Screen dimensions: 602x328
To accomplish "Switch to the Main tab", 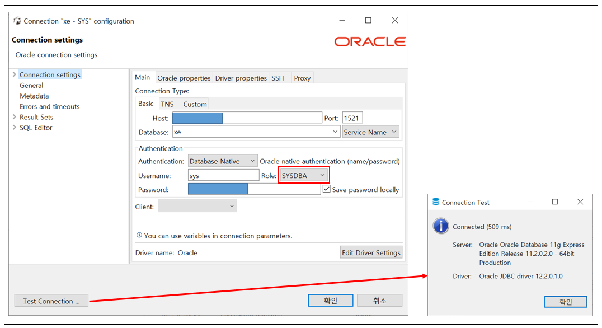I will (x=143, y=77).
